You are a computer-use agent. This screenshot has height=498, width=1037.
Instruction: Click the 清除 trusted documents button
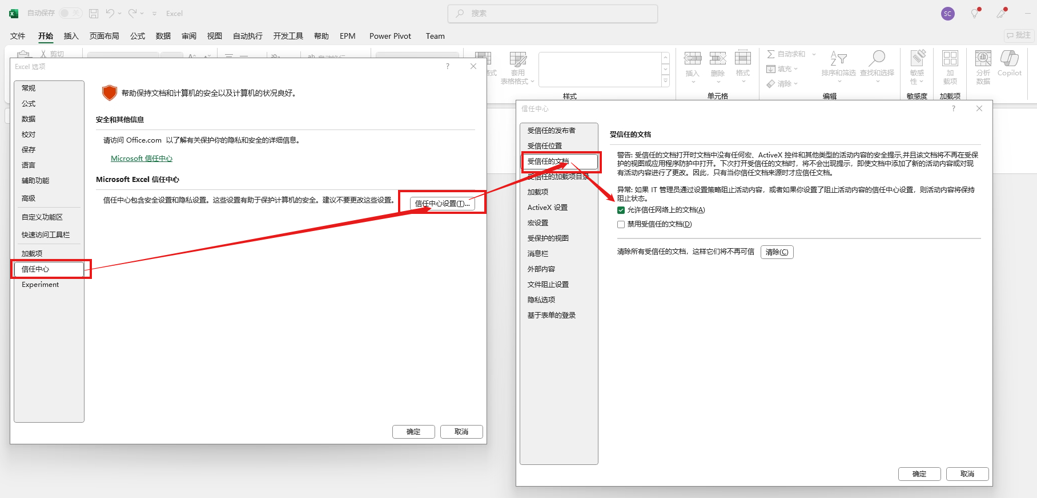point(777,252)
